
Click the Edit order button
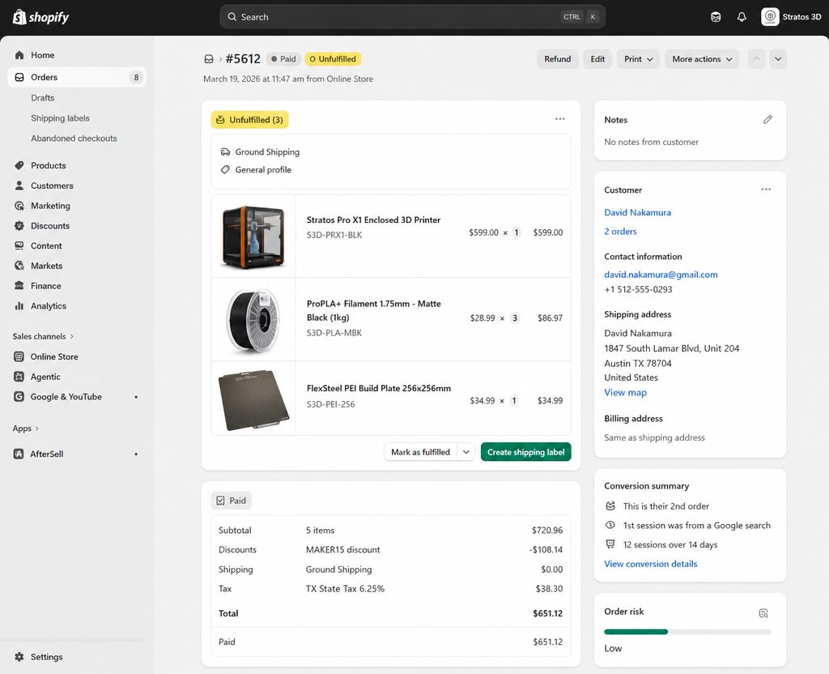point(597,58)
